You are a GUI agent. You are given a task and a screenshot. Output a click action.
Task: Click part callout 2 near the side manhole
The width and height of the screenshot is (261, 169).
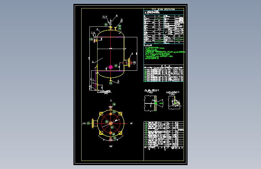pyautogui.click(x=132, y=54)
